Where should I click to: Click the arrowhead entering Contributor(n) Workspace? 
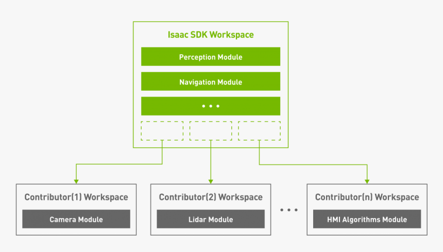click(x=367, y=181)
